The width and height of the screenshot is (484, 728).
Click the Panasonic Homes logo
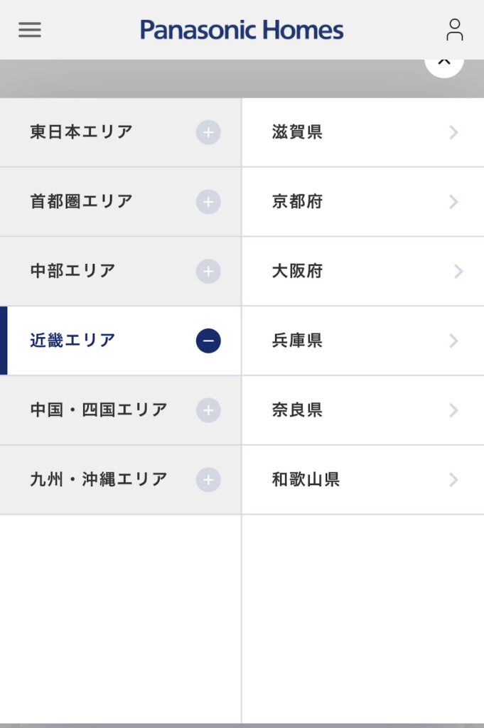tap(242, 30)
